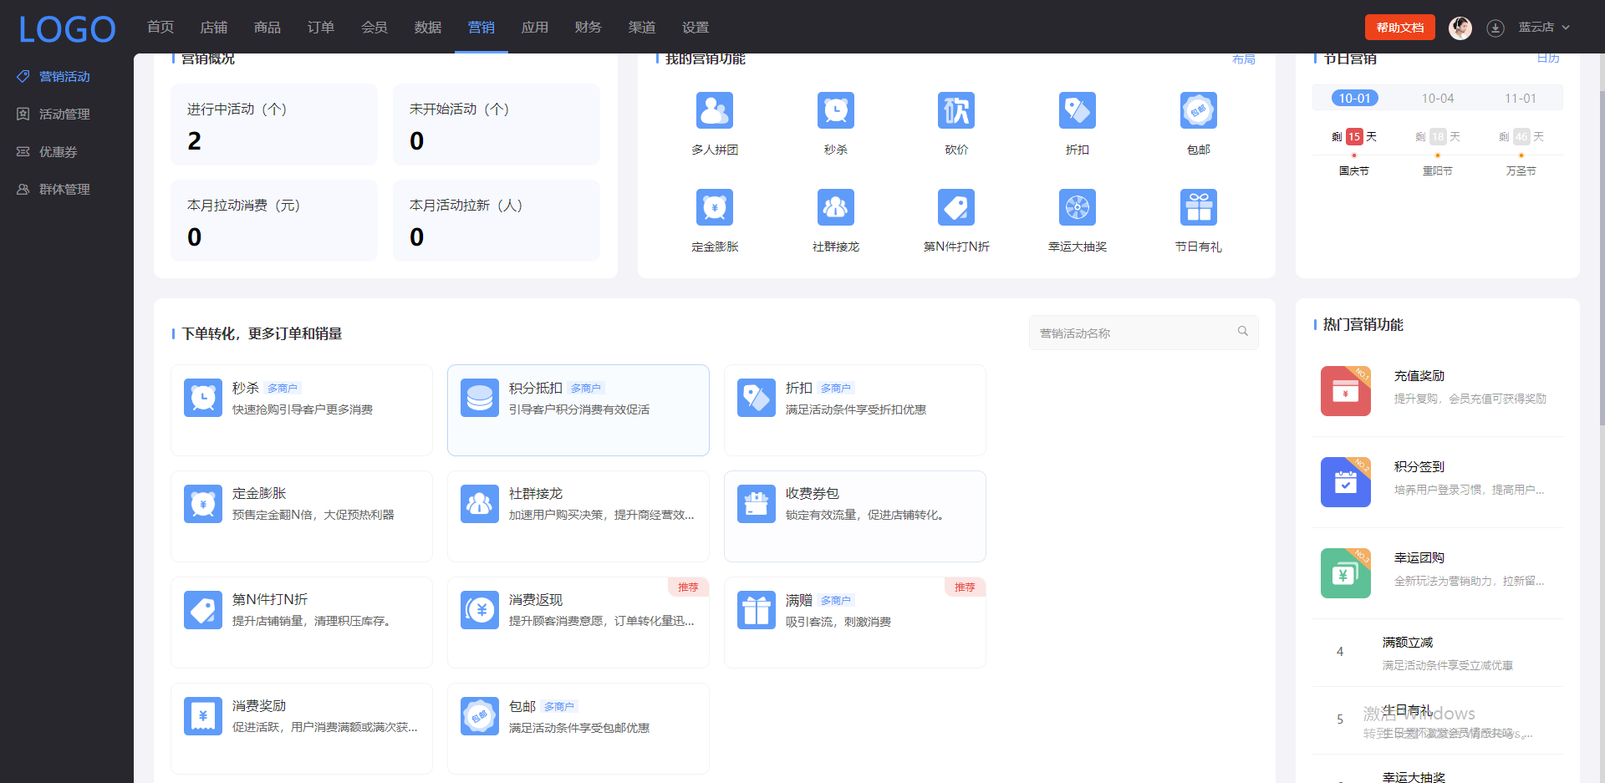Open the 第N件打N折 icon in 我的营销功能

tap(956, 207)
